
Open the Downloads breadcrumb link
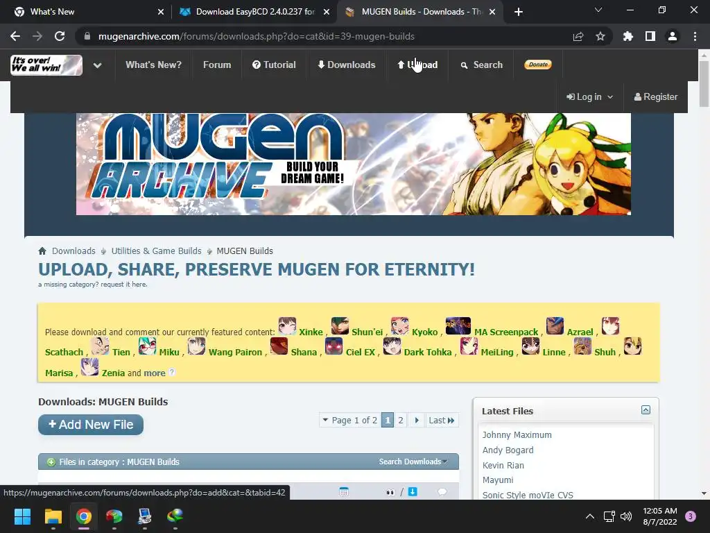pos(73,251)
